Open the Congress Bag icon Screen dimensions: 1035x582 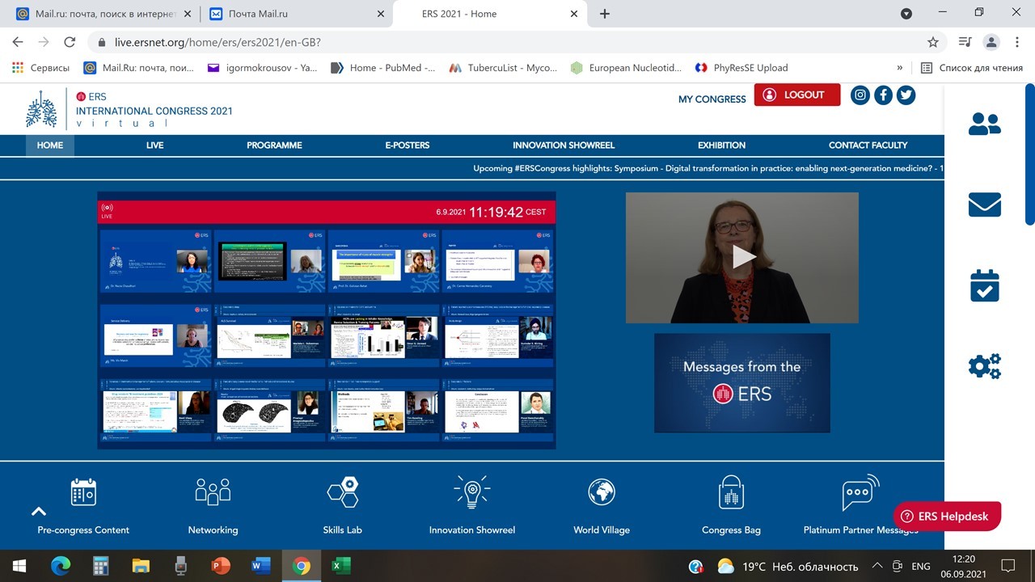click(x=731, y=492)
